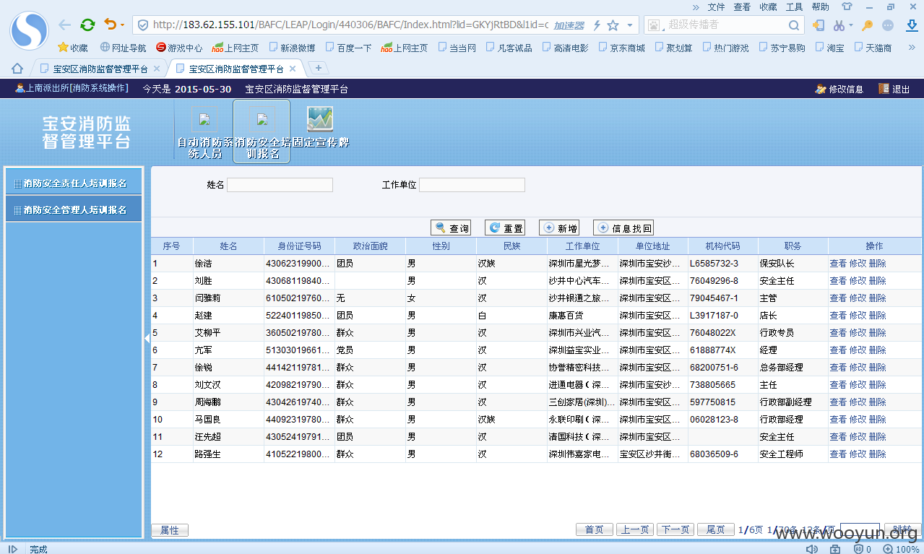This screenshot has height=554, width=924.
Task: Open the 文件 menu
Action: [716, 7]
